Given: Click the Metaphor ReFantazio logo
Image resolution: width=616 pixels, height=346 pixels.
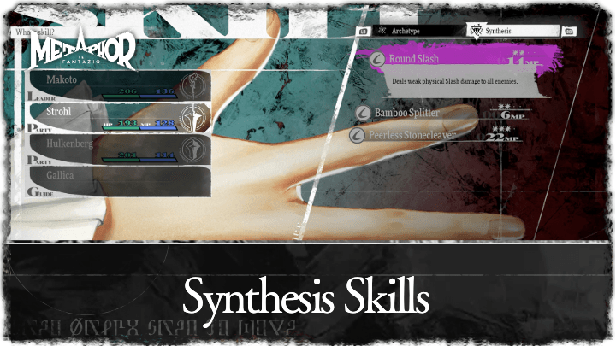Looking at the screenshot, I should 82,50.
